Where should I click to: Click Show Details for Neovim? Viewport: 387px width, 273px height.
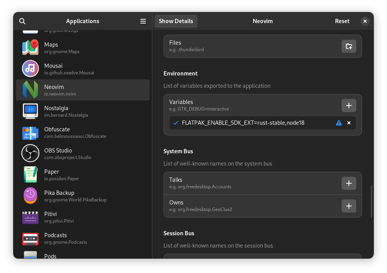click(176, 21)
